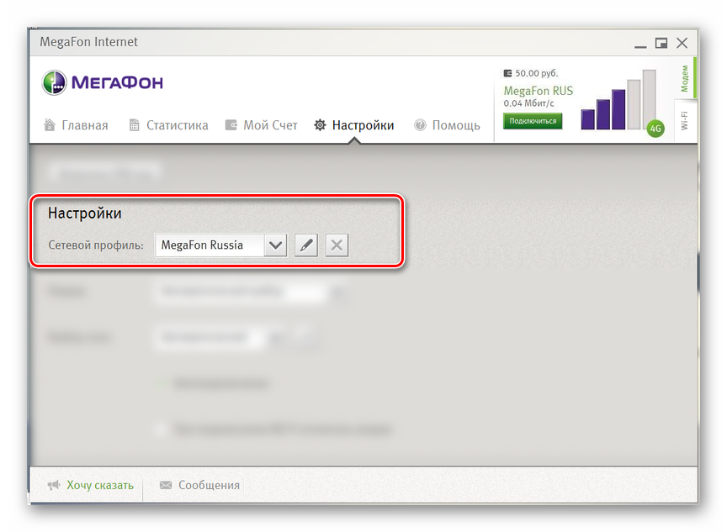Select the MegaFon Russia profile field

tap(210, 245)
